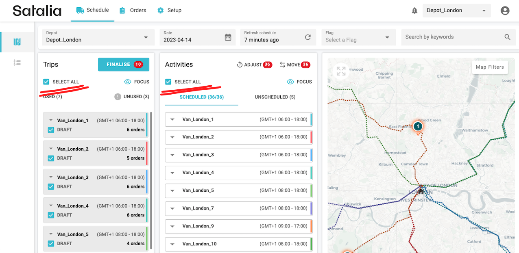The height and width of the screenshot is (253, 519).
Task: Open the map view sidebar icon
Action: pos(17,42)
